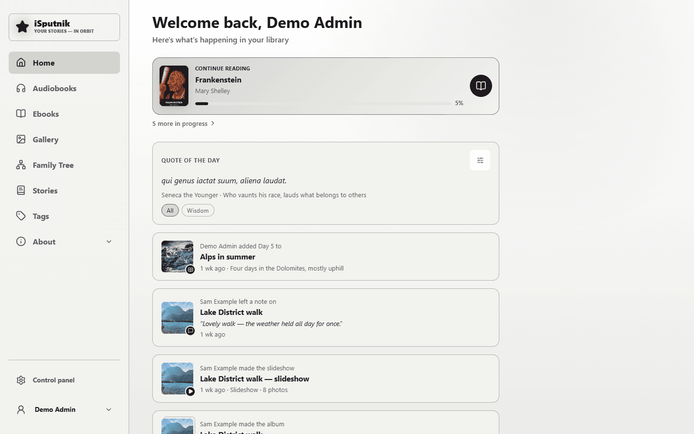This screenshot has width=694, height=434.
Task: Click the 'Sam Example made the album' line
Action: [x=242, y=424]
